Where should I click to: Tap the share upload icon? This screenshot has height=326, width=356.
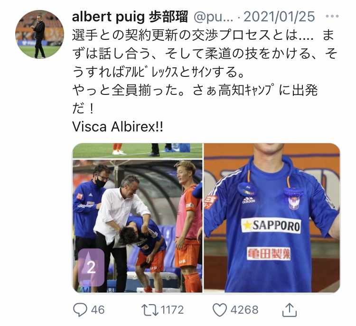click(289, 310)
